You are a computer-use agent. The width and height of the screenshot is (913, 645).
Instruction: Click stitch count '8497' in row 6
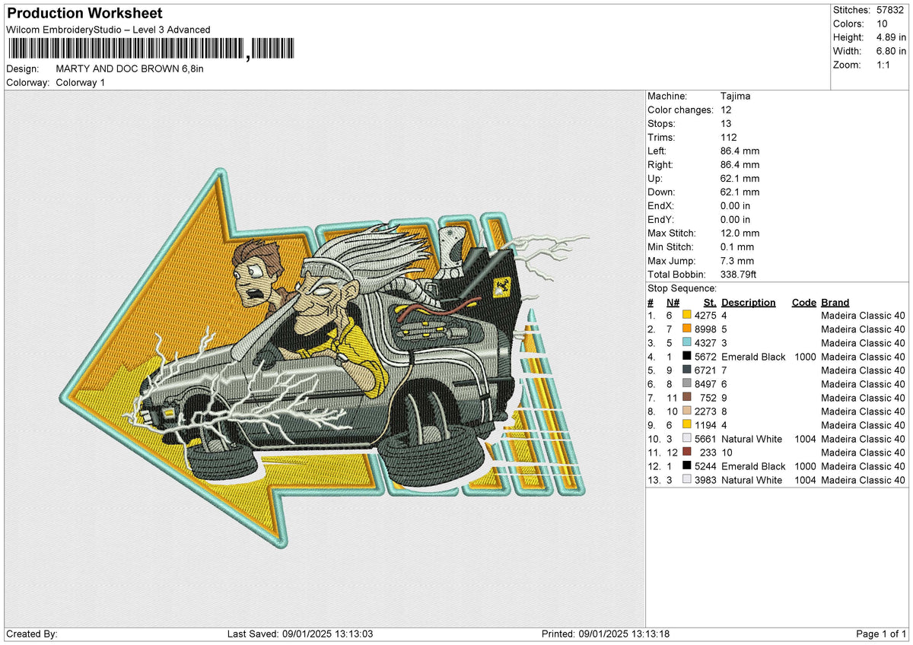705,384
